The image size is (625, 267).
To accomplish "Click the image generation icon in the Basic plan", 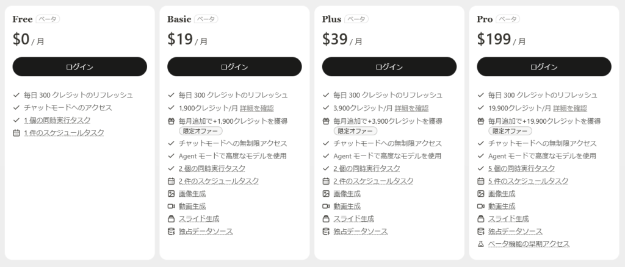I will tap(171, 194).
